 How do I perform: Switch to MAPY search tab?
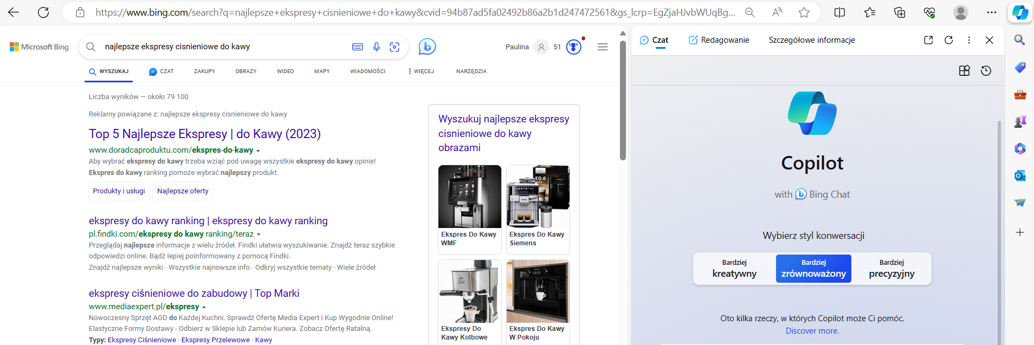(322, 71)
